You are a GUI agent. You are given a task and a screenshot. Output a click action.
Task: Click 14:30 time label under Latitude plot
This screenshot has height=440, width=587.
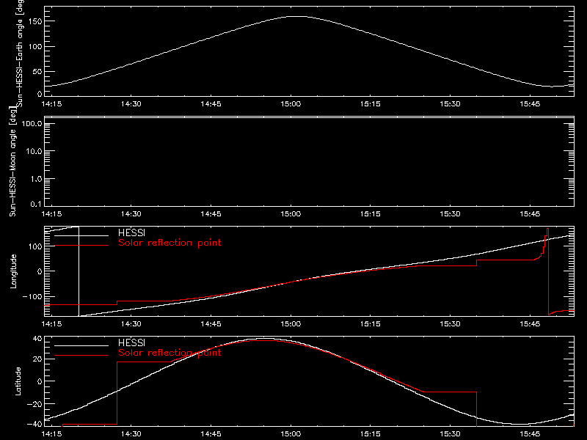coord(131,434)
